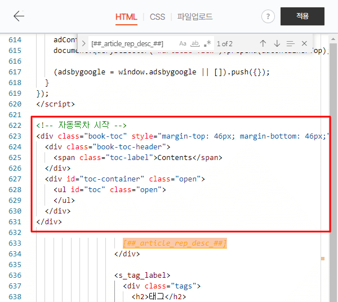Click the closing </ul> tag on line 629
Image resolution: width=338 pixels, height=302 pixels.
coord(64,200)
